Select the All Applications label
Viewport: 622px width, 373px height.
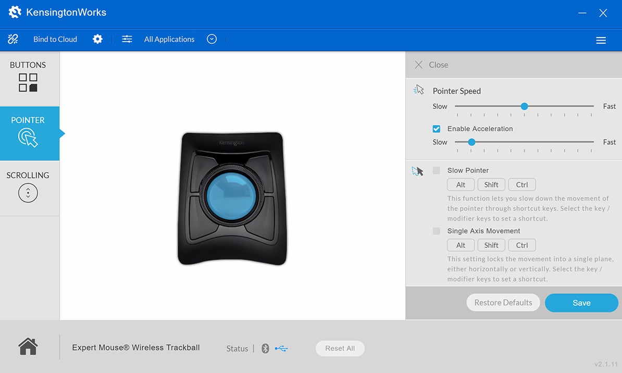169,39
